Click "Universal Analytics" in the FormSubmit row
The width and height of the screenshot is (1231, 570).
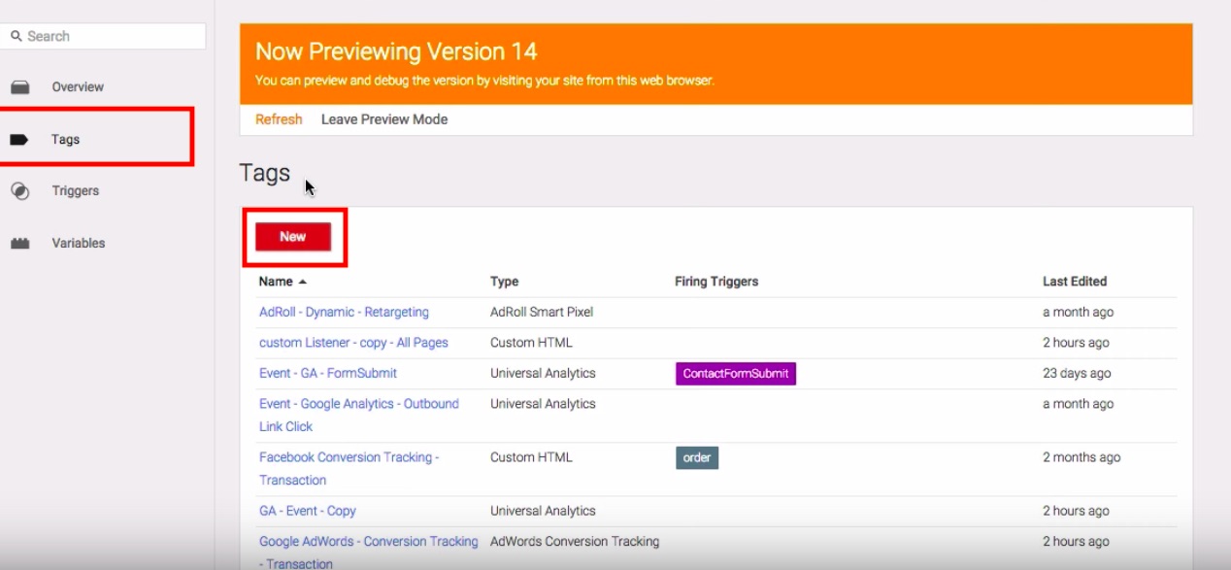543,374
